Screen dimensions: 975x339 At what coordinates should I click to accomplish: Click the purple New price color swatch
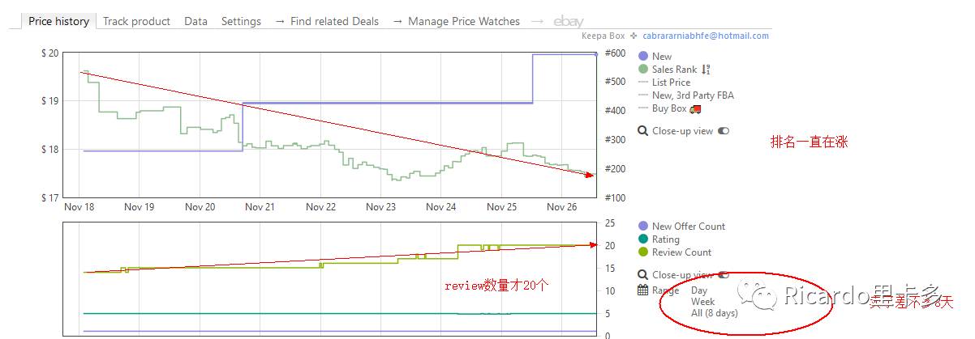(643, 57)
